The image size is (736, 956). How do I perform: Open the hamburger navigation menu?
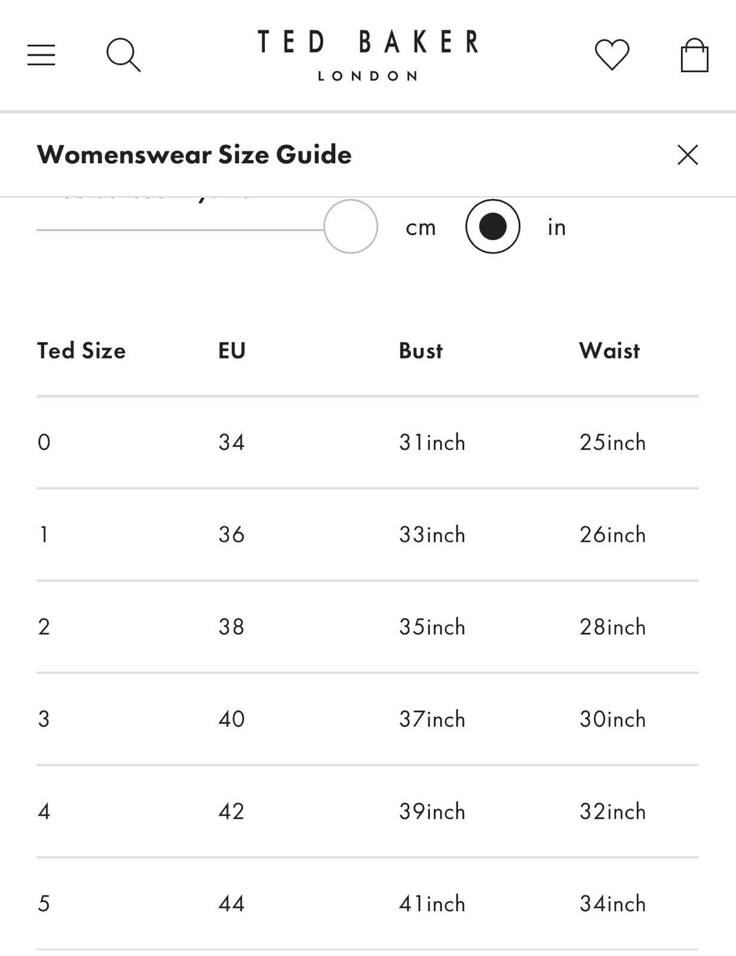41,55
